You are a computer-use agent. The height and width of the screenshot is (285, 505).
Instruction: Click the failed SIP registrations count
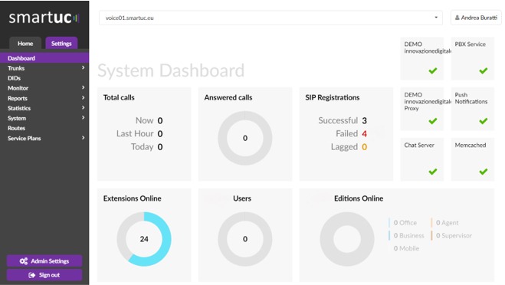click(x=364, y=133)
